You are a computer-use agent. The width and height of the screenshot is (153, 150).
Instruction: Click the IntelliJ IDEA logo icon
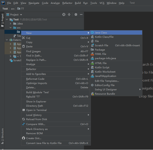tap(3, 3)
